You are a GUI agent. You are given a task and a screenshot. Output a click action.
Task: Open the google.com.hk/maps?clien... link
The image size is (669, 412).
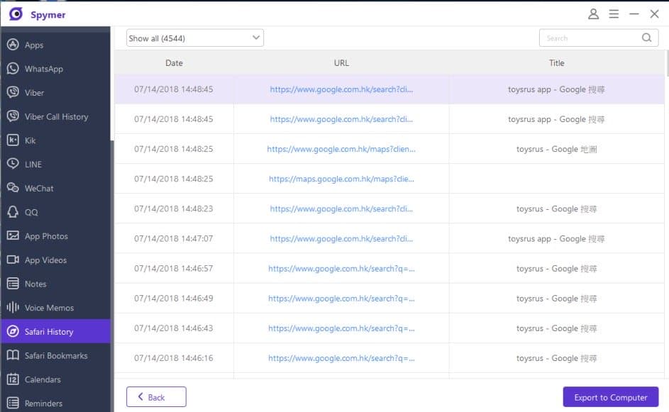(341, 149)
